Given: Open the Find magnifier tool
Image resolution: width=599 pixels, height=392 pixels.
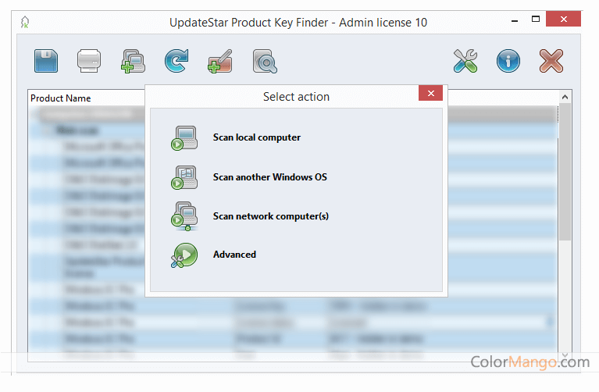Looking at the screenshot, I should coord(265,60).
